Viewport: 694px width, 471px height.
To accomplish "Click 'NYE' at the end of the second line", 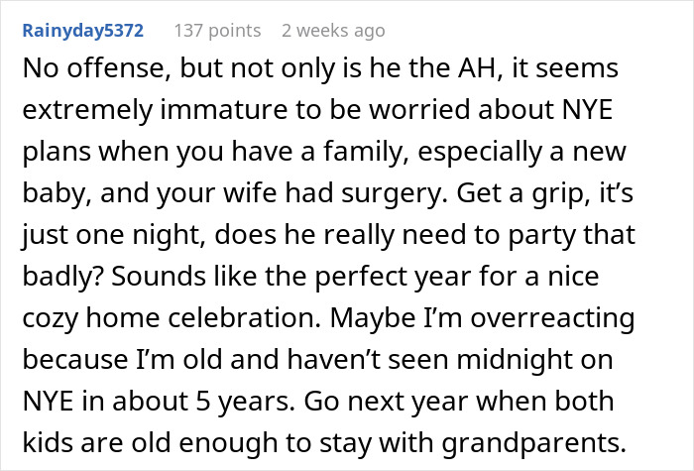I will click(587, 110).
